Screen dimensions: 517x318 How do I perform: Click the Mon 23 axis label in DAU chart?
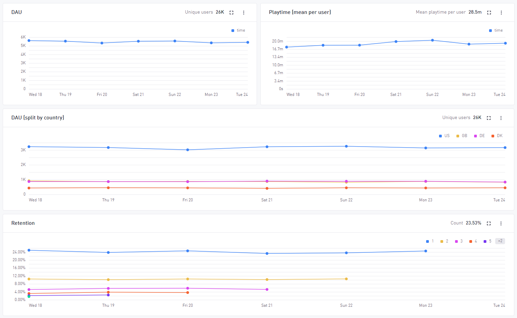211,95
